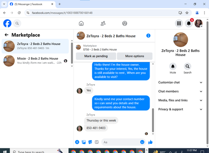Open the Friends icon in top navigation
This screenshot has width=209, height=153.
(x=103, y=23)
